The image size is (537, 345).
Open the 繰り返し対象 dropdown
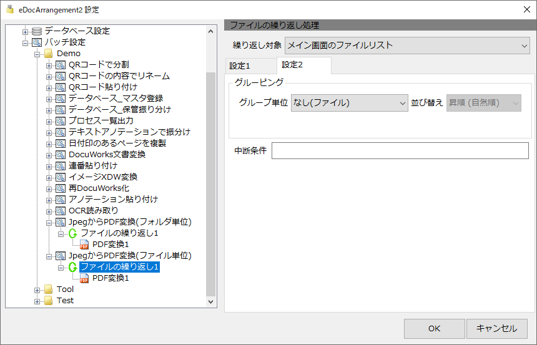pyautogui.click(x=407, y=46)
